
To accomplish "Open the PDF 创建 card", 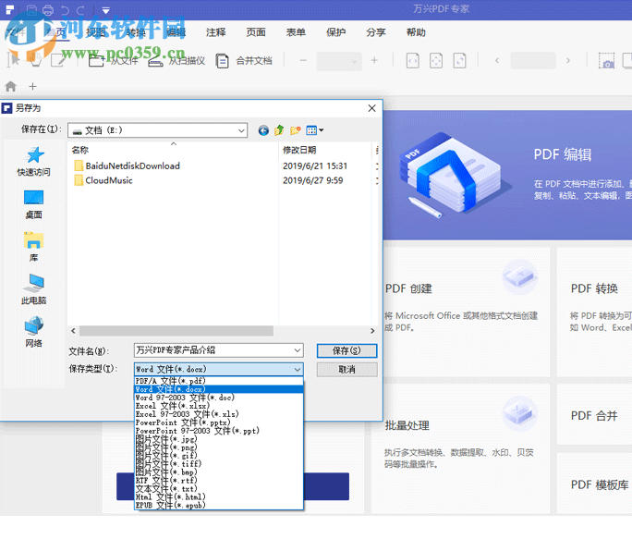I will click(467, 312).
